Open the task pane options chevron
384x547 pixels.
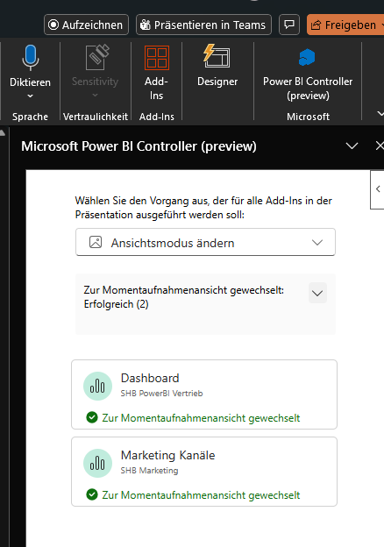(x=352, y=146)
